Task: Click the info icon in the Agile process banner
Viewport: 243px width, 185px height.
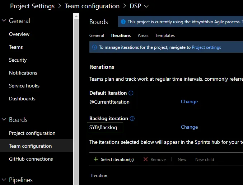Action: click(123, 22)
